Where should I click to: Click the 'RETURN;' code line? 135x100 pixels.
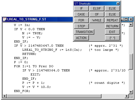click(x=29, y=54)
